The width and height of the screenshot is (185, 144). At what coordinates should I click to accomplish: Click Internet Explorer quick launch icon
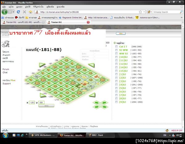point(22,135)
